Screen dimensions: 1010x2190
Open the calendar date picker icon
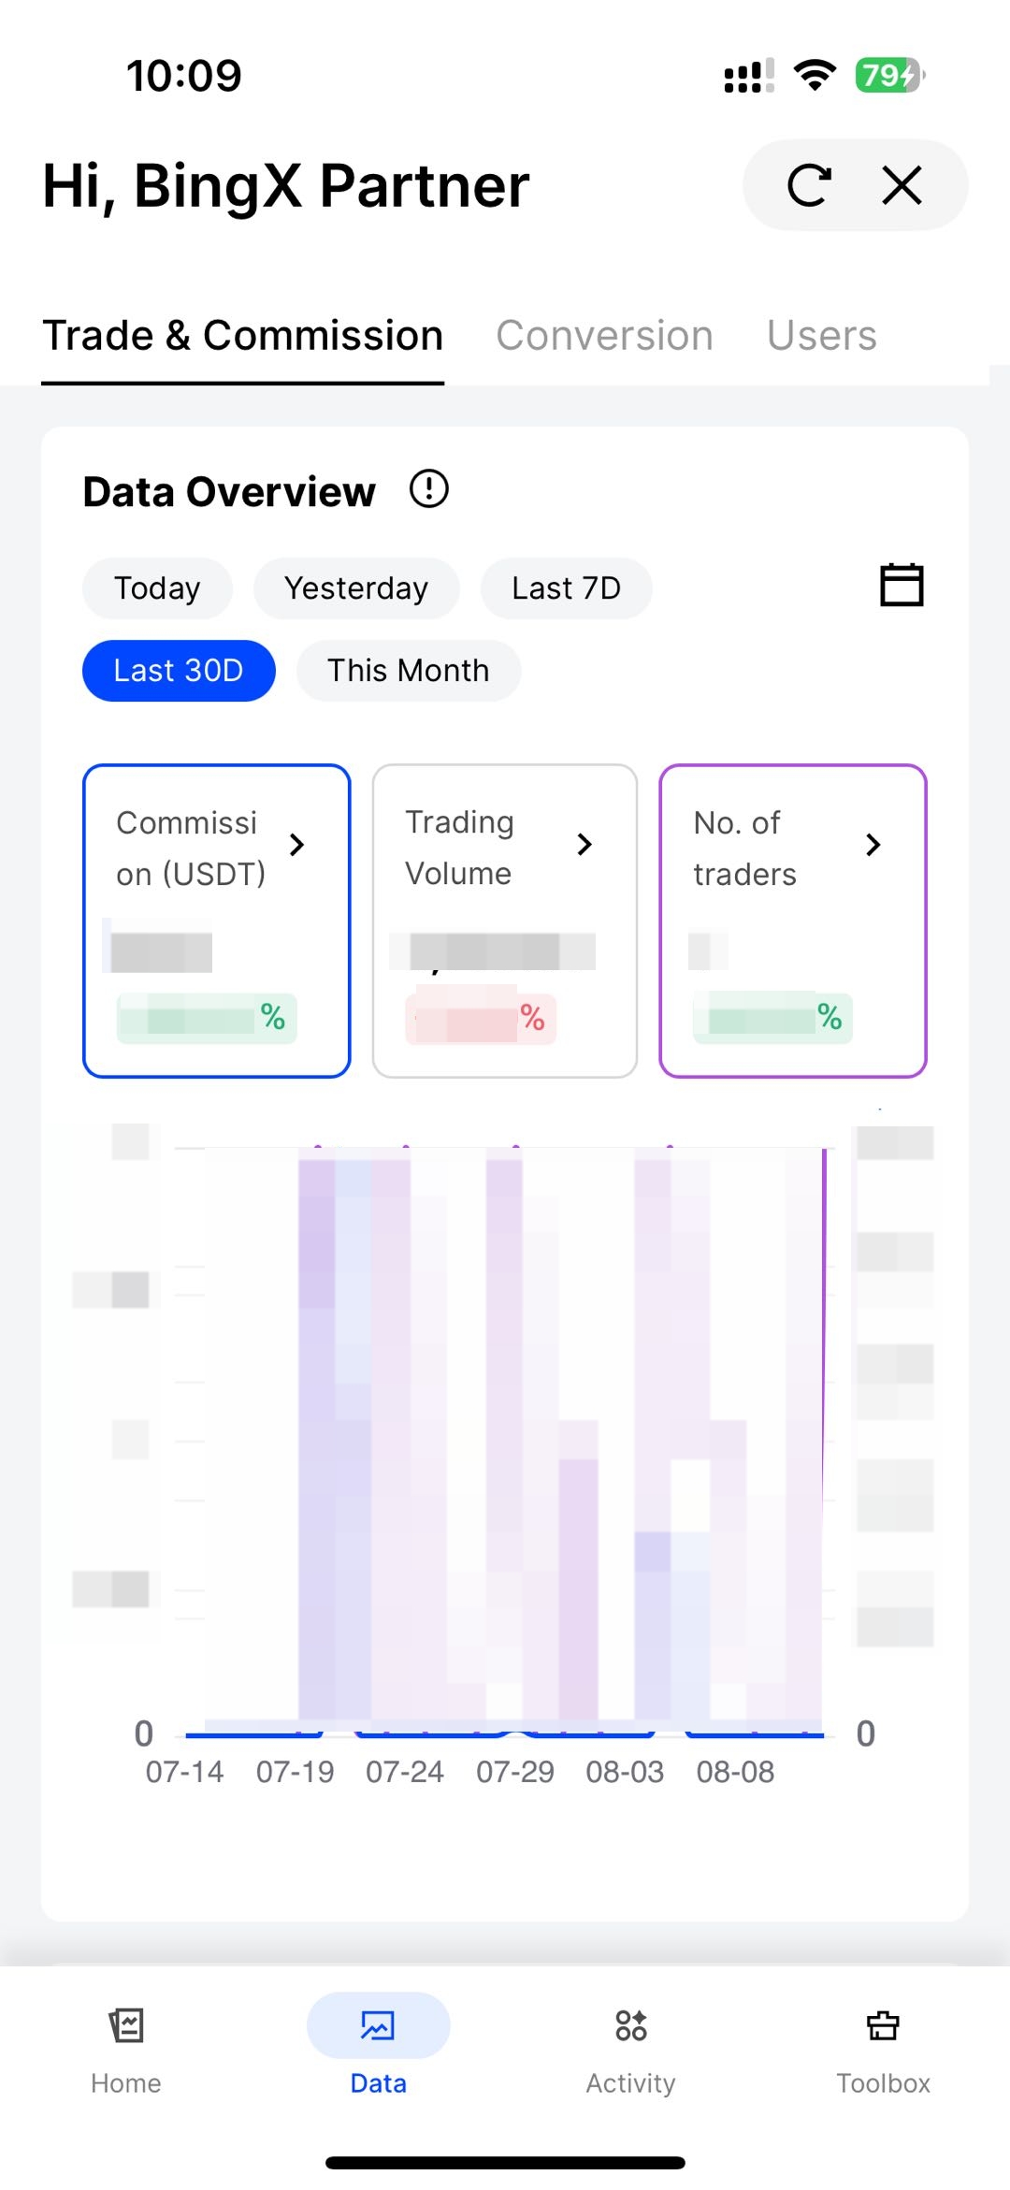tap(902, 586)
